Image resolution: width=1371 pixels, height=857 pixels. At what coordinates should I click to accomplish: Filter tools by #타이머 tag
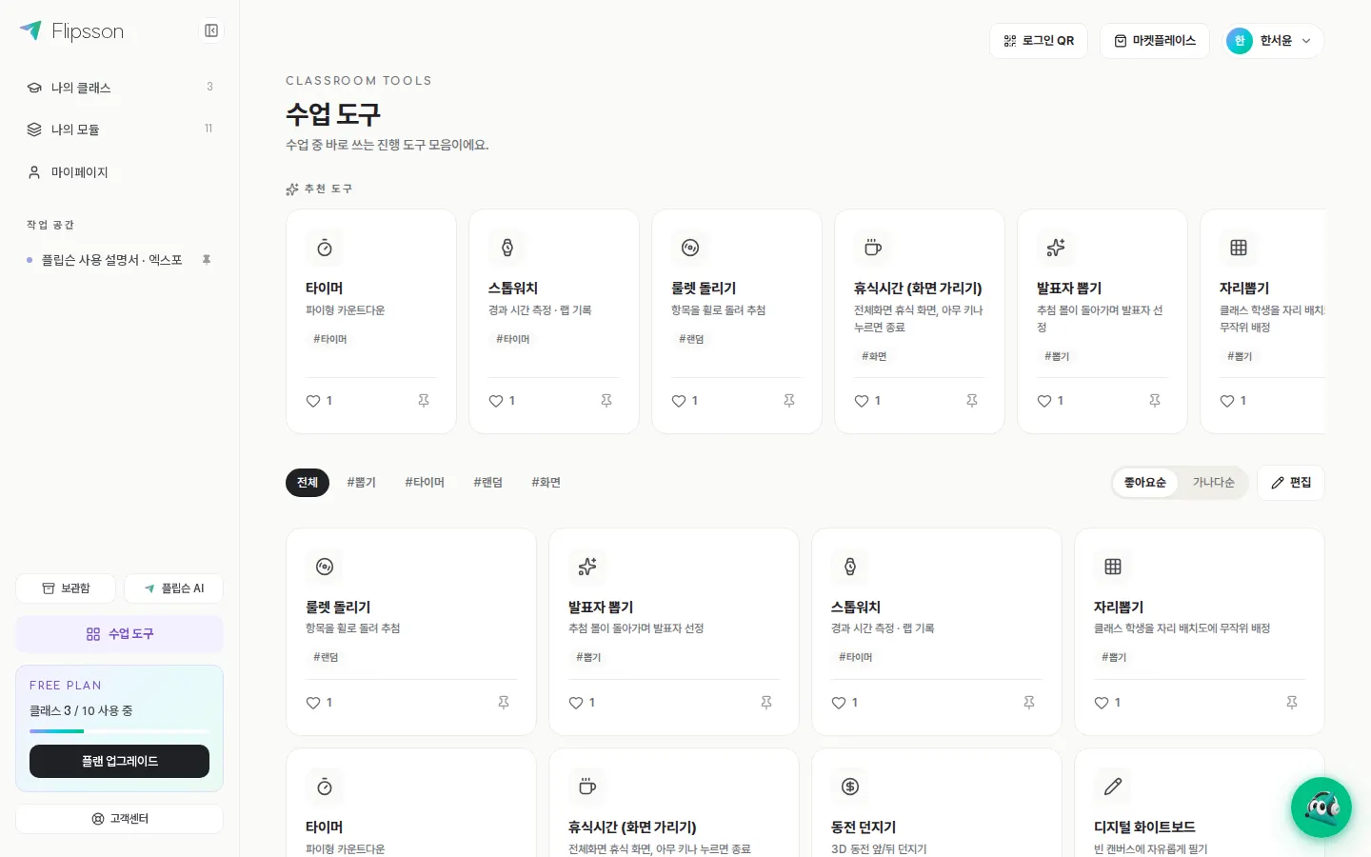tap(425, 483)
